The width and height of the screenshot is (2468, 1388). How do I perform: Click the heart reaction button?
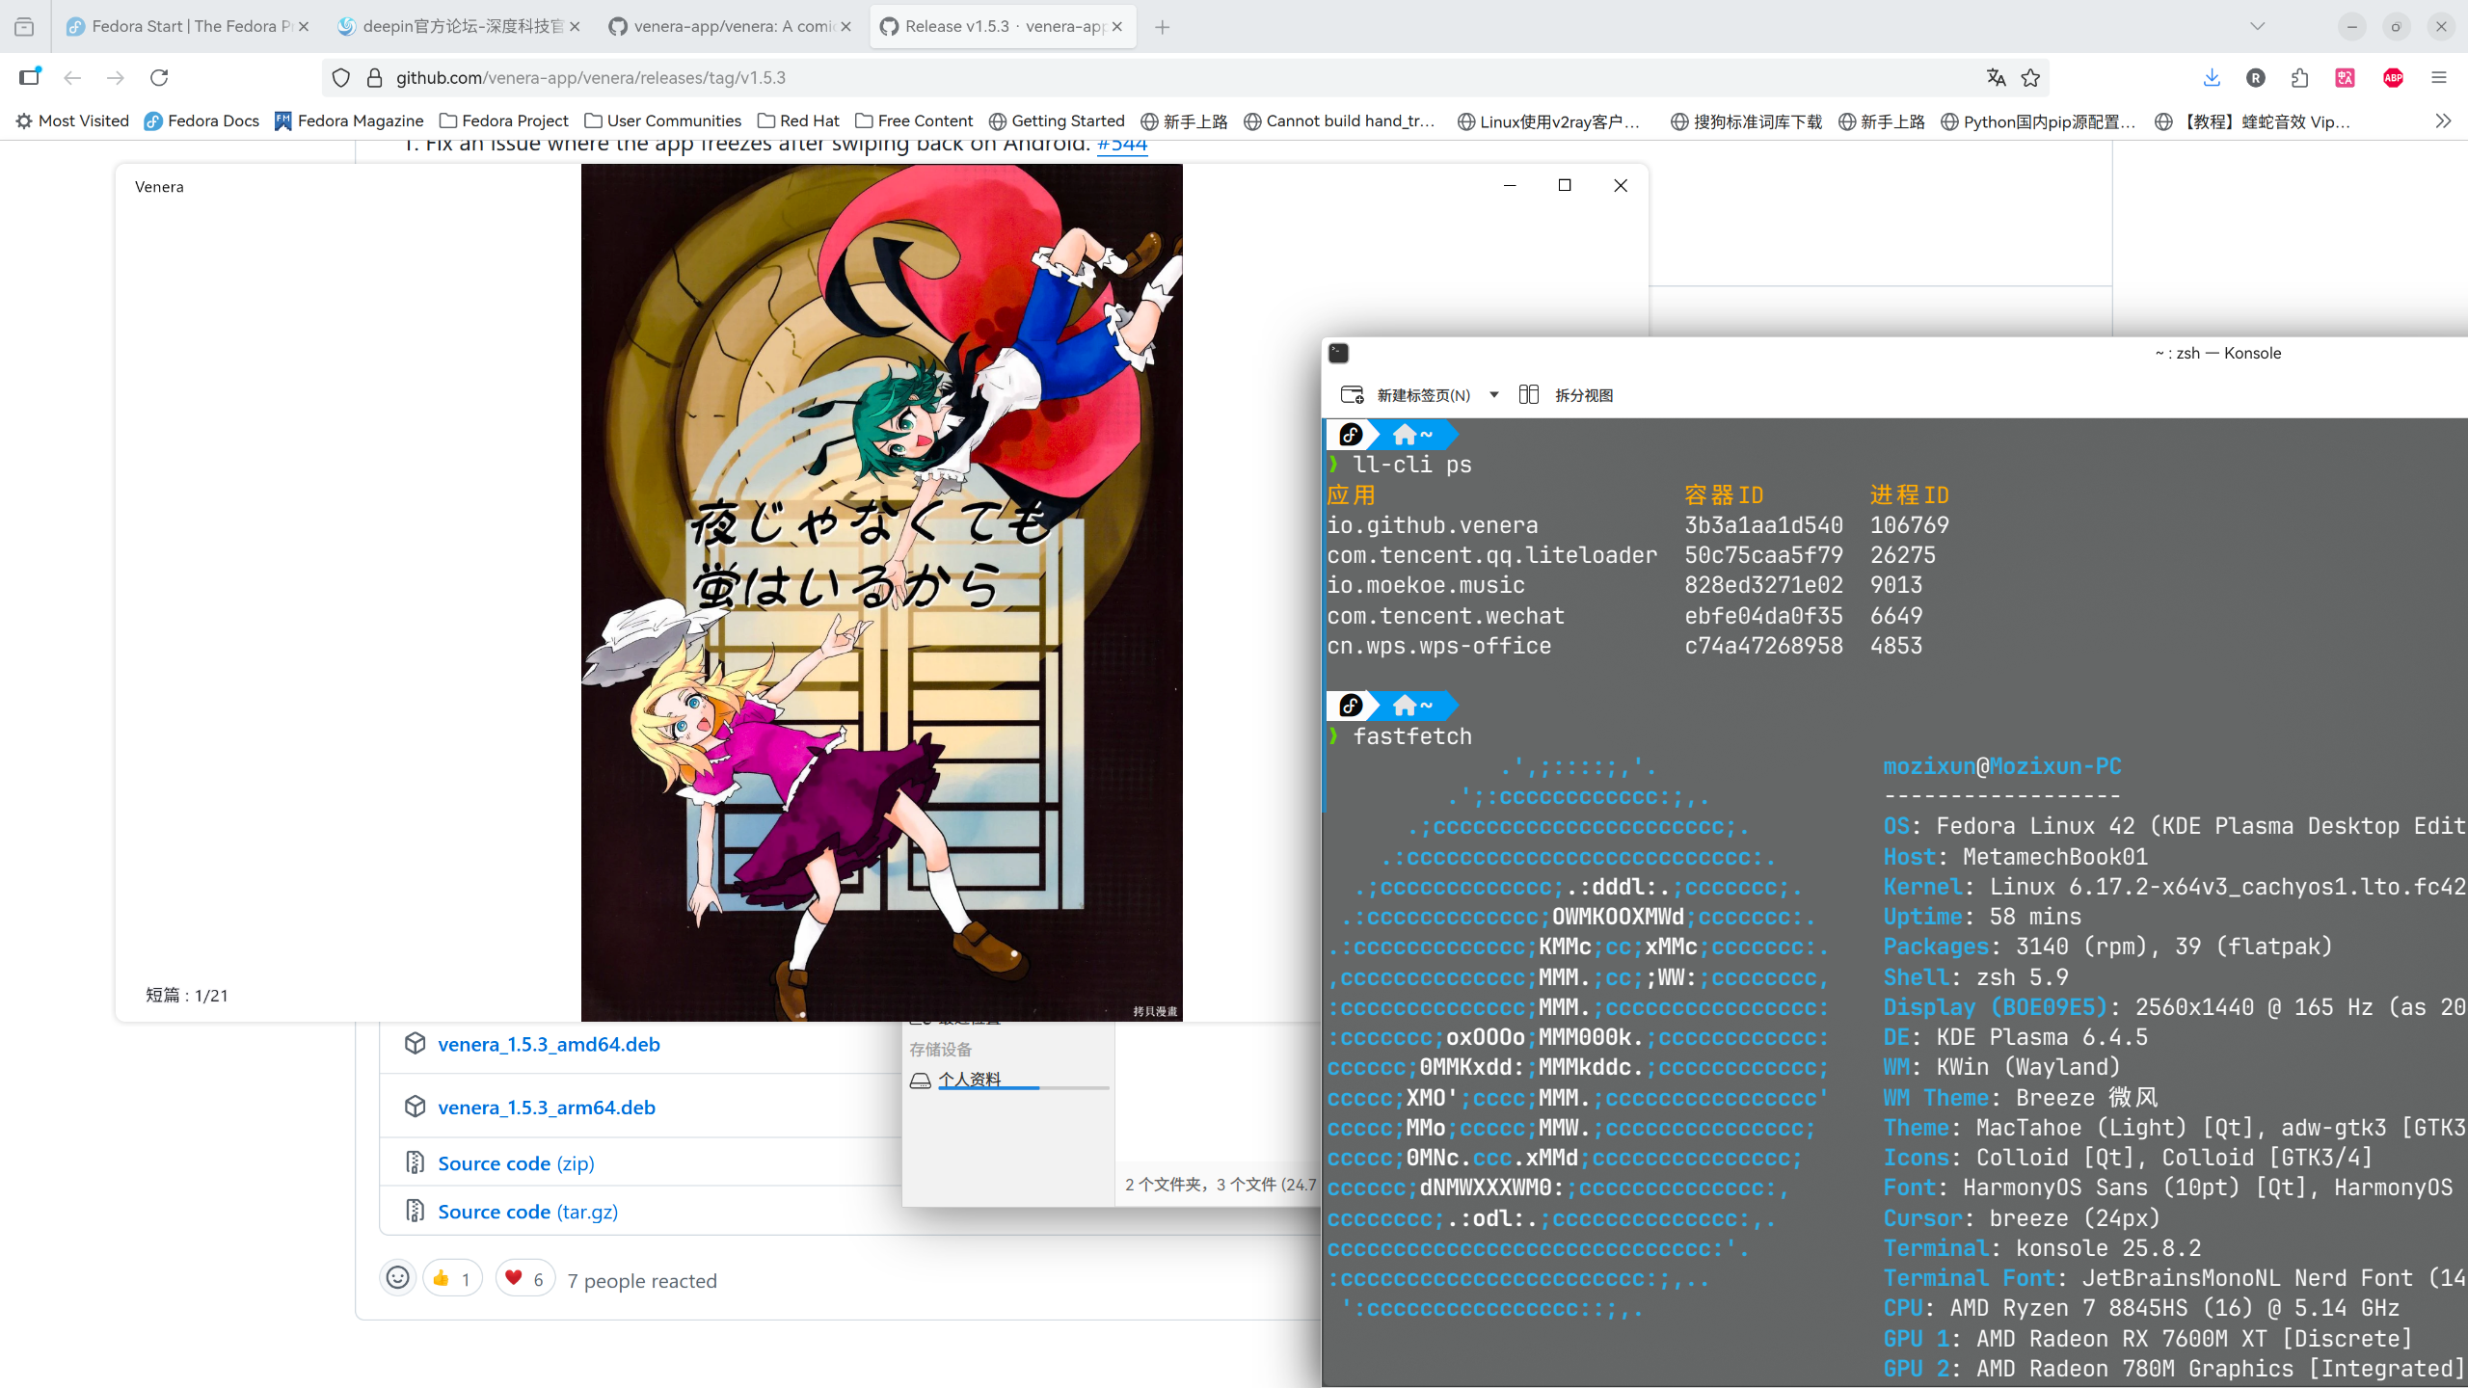coord(525,1278)
